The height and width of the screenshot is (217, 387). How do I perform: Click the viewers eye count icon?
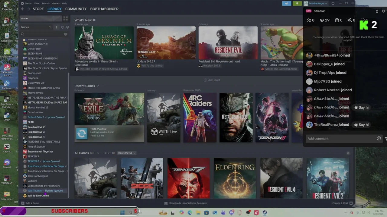[322, 20]
